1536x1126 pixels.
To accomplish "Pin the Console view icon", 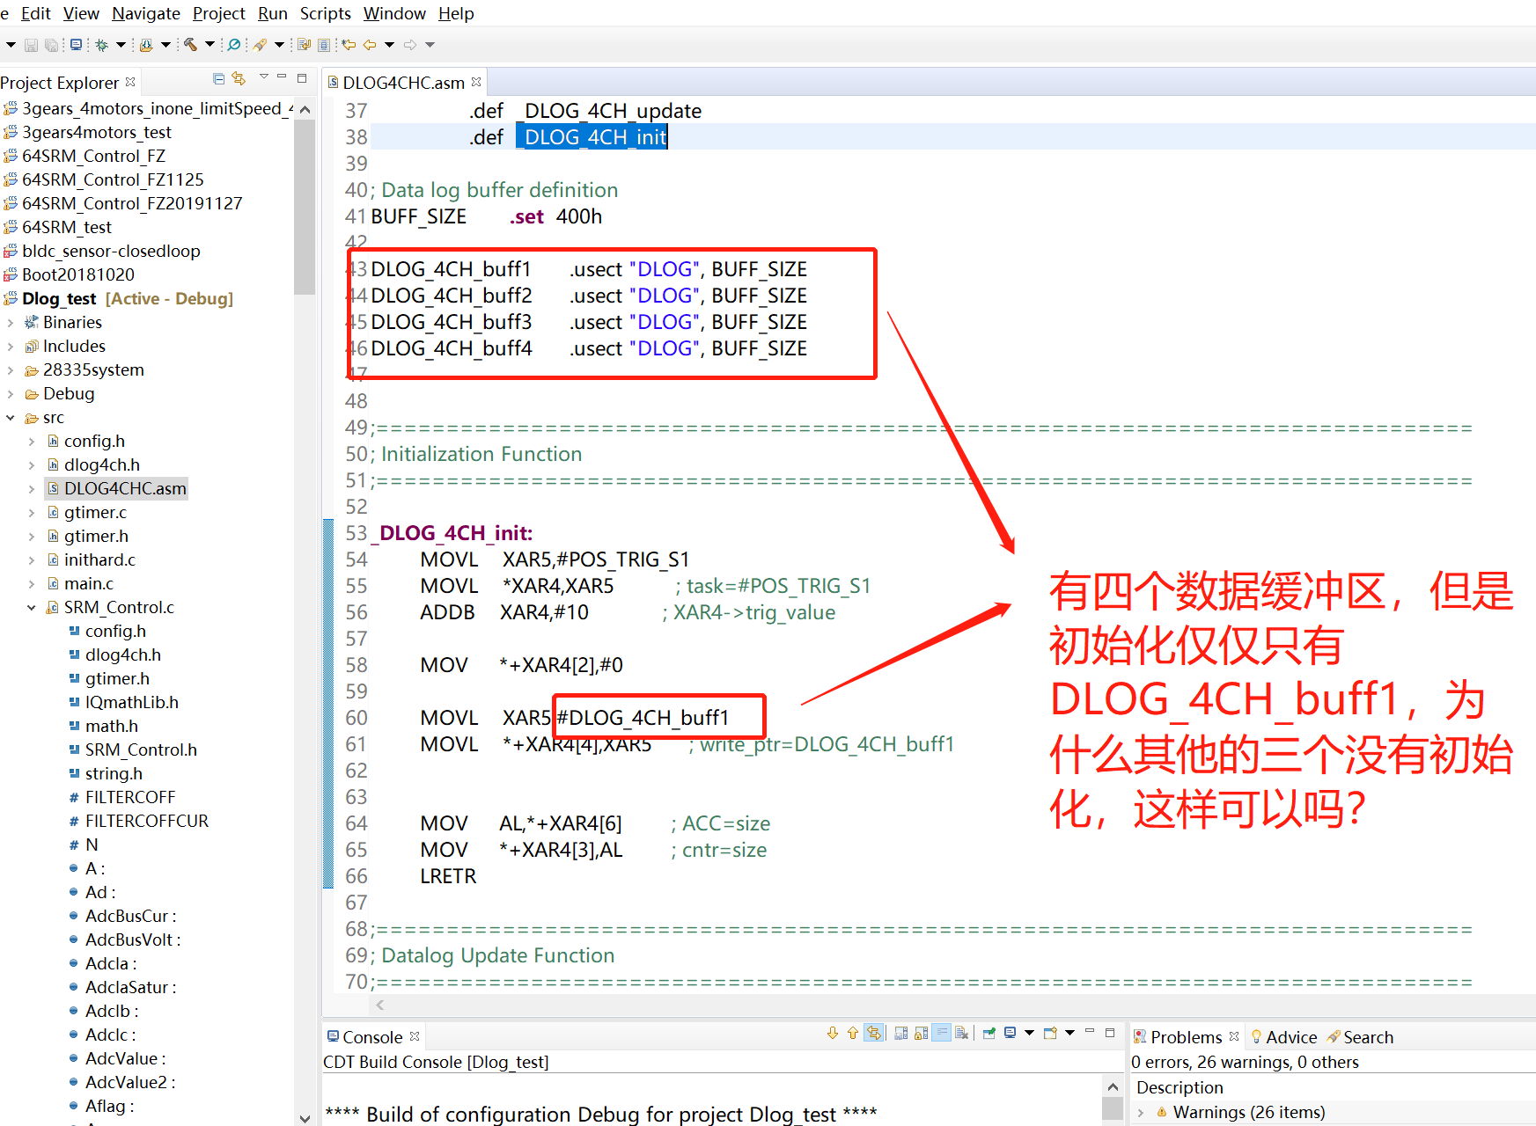I will click(989, 1033).
